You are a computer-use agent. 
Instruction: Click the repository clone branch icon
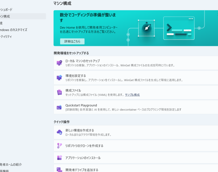click(59, 146)
